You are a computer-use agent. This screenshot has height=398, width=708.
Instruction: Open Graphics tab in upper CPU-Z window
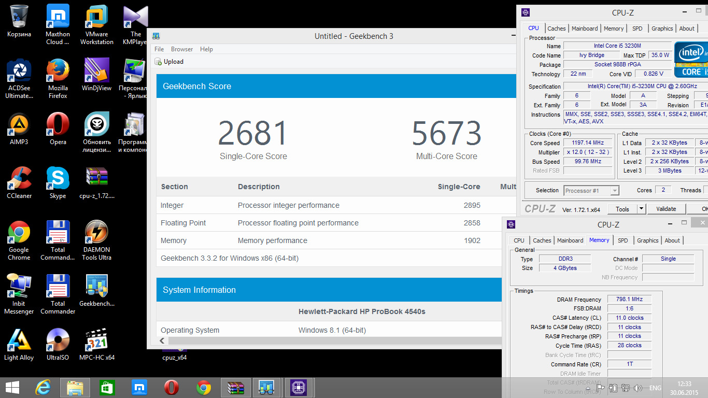pyautogui.click(x=662, y=29)
